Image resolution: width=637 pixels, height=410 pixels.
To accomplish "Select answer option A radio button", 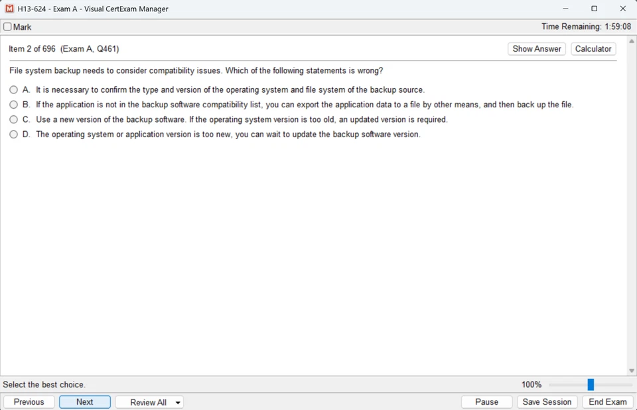I will [x=13, y=89].
